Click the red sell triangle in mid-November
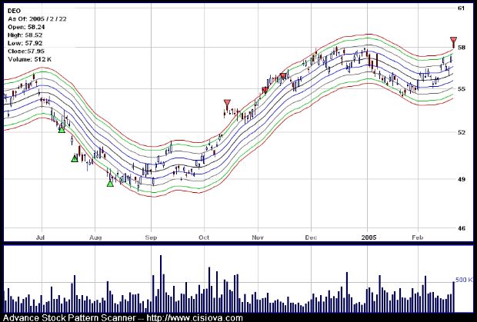 (x=283, y=76)
